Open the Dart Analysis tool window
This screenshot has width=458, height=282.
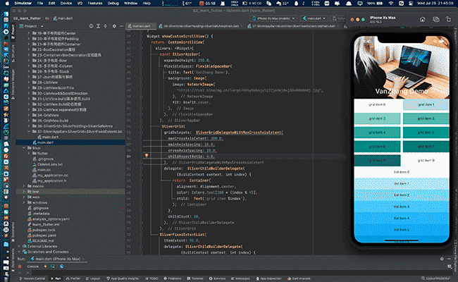pyautogui.click(x=299, y=278)
